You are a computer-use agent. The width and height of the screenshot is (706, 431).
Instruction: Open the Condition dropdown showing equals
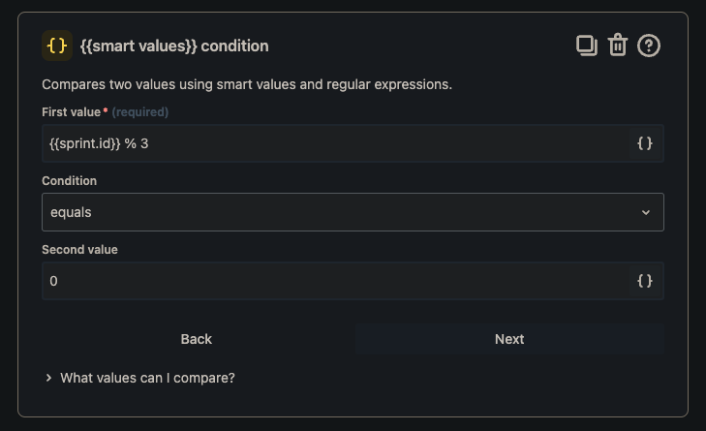point(353,212)
